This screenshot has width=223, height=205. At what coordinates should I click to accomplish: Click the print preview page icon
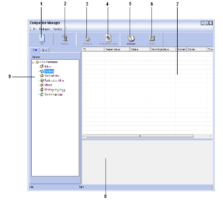coord(109,38)
